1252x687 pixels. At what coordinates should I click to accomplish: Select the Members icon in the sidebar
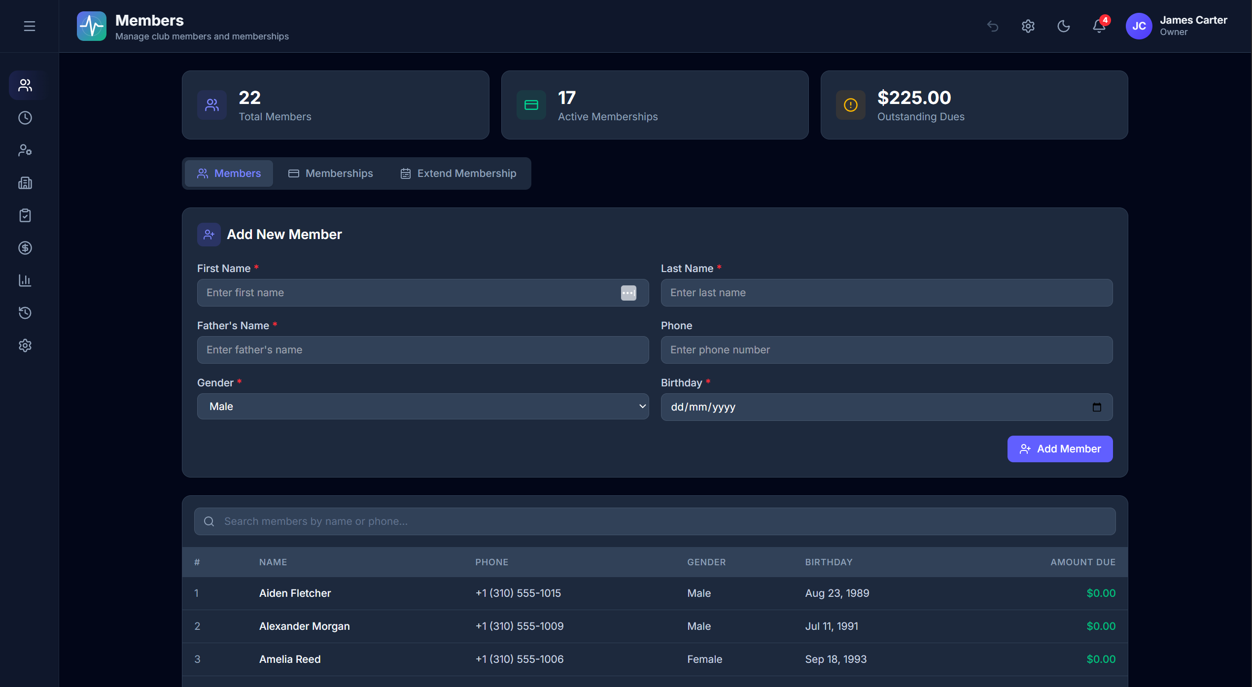[x=25, y=85]
